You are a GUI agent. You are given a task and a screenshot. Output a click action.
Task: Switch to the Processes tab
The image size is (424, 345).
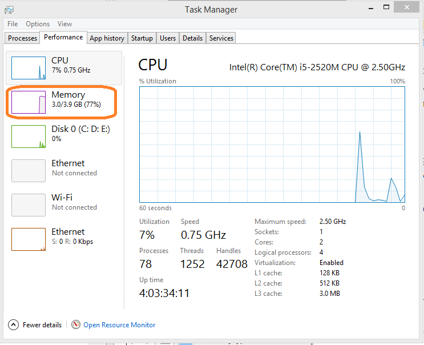(x=22, y=38)
